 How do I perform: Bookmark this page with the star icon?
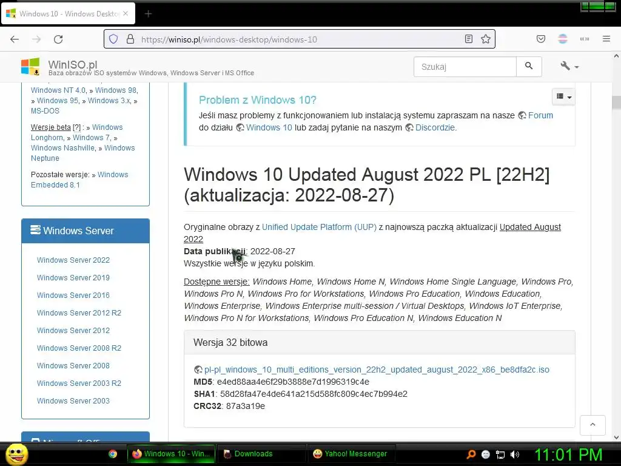tap(486, 39)
